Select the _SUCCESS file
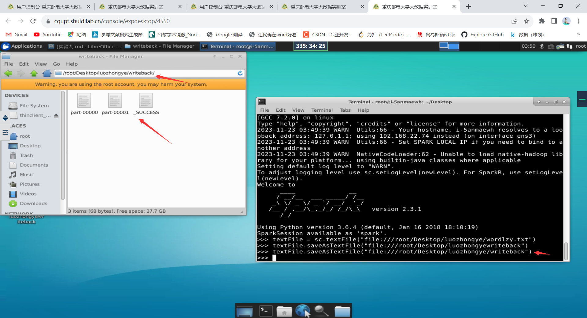This screenshot has height=318, width=587. pos(146,104)
